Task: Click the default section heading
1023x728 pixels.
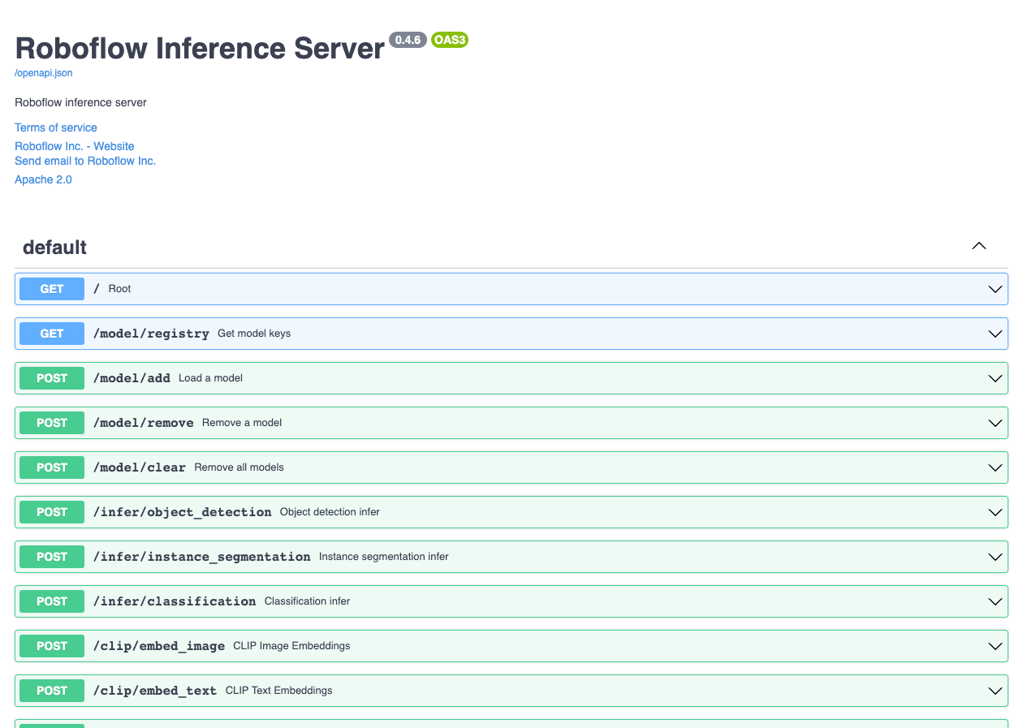Action: coord(54,248)
